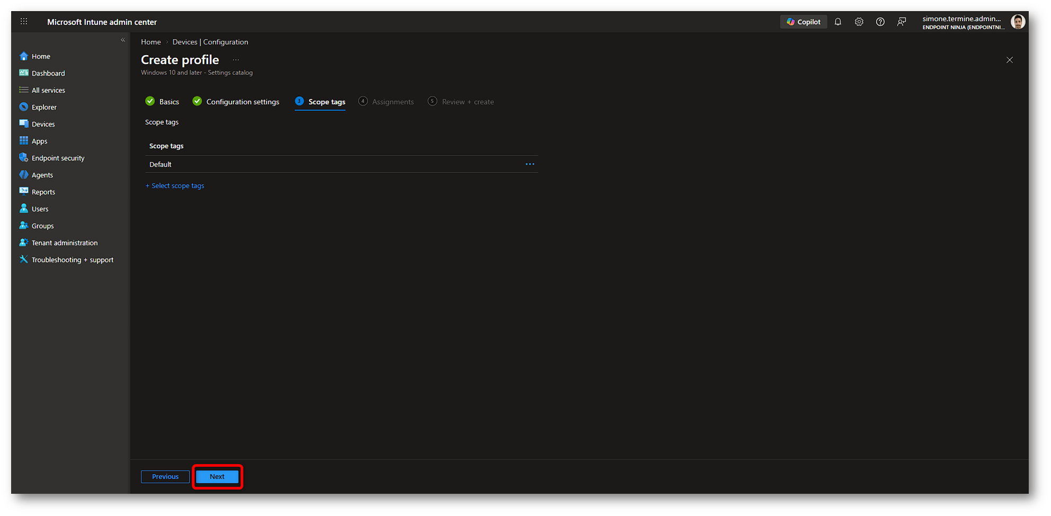Open Endpoint security in the sidebar
This screenshot has height=516, width=1051.
coord(58,158)
